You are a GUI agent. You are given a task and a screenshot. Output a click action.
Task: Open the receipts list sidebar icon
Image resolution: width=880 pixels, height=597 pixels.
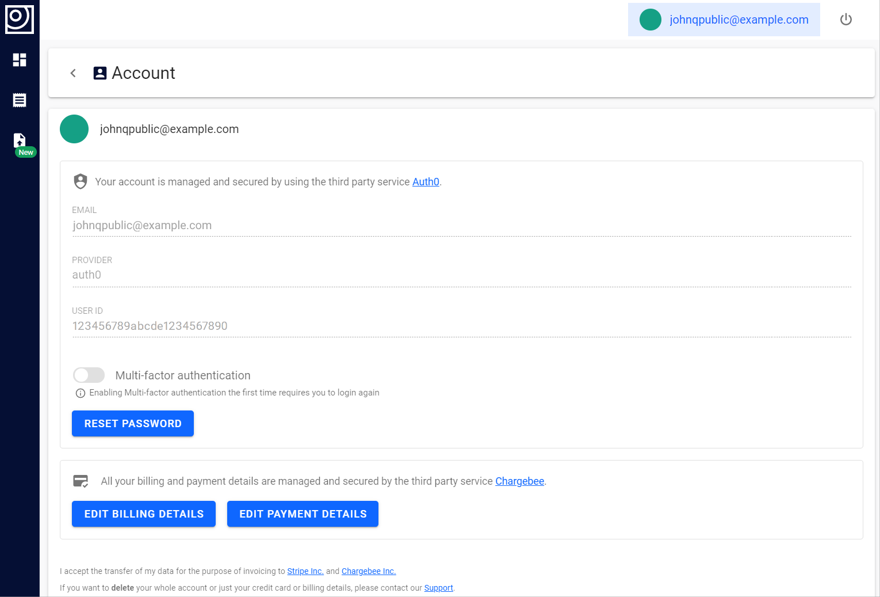[20, 100]
